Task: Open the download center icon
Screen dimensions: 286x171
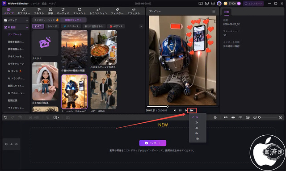Action: pos(213,4)
